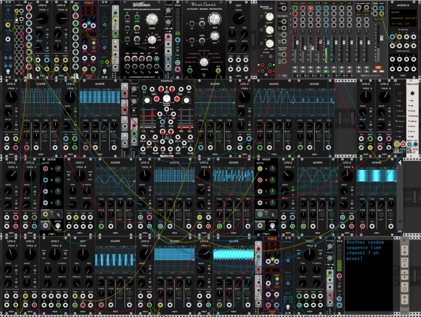Click the OCTAVE selector knob on Woldemar
The image size is (421, 317).
(x=152, y=40)
